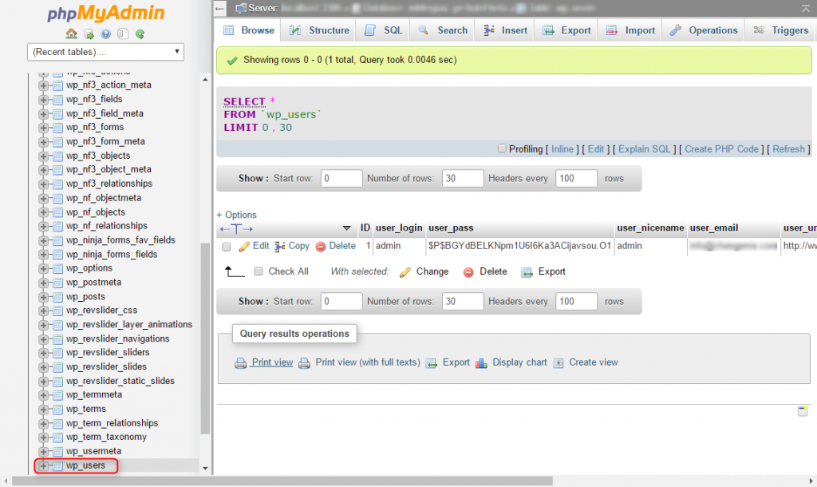The width and height of the screenshot is (817, 487).
Task: Open the wp_ninja_forms_fields table
Action: 112,255
